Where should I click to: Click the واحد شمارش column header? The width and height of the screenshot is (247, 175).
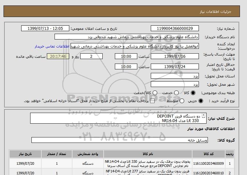(88, 154)
